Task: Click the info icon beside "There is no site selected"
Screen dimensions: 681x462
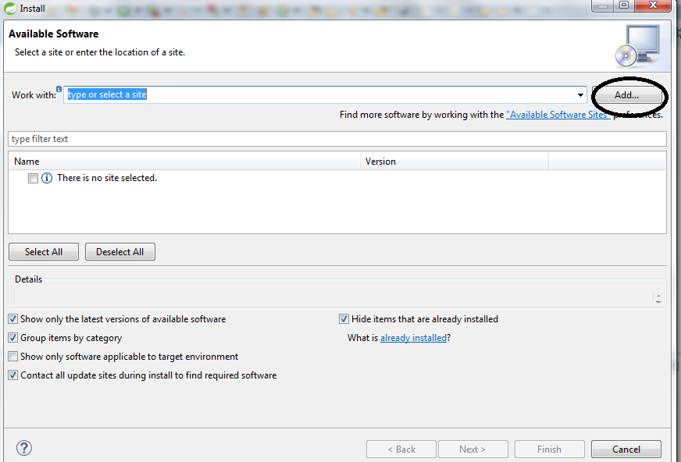Action: point(46,178)
